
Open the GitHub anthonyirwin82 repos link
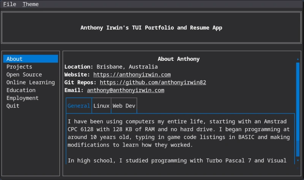(153, 82)
